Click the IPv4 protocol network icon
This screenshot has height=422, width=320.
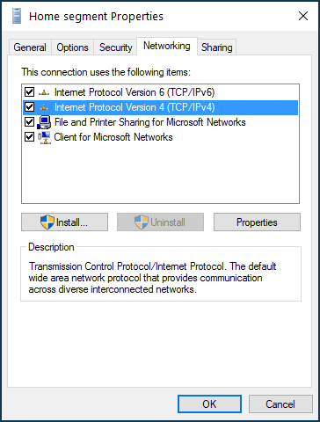(44, 107)
